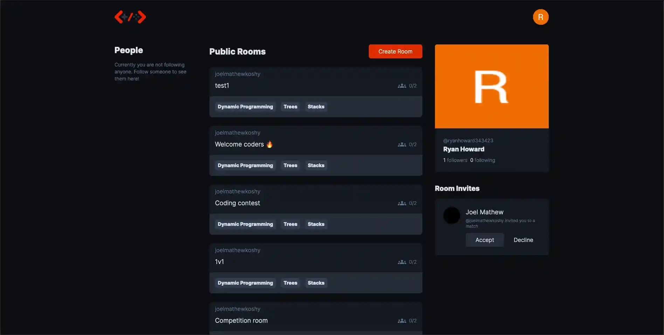Viewport: 664px width, 335px height.
Task: View the 0 following list
Action: click(482, 160)
